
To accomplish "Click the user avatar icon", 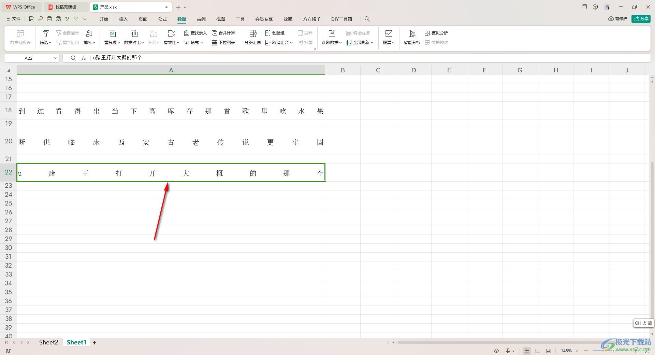I will [607, 7].
